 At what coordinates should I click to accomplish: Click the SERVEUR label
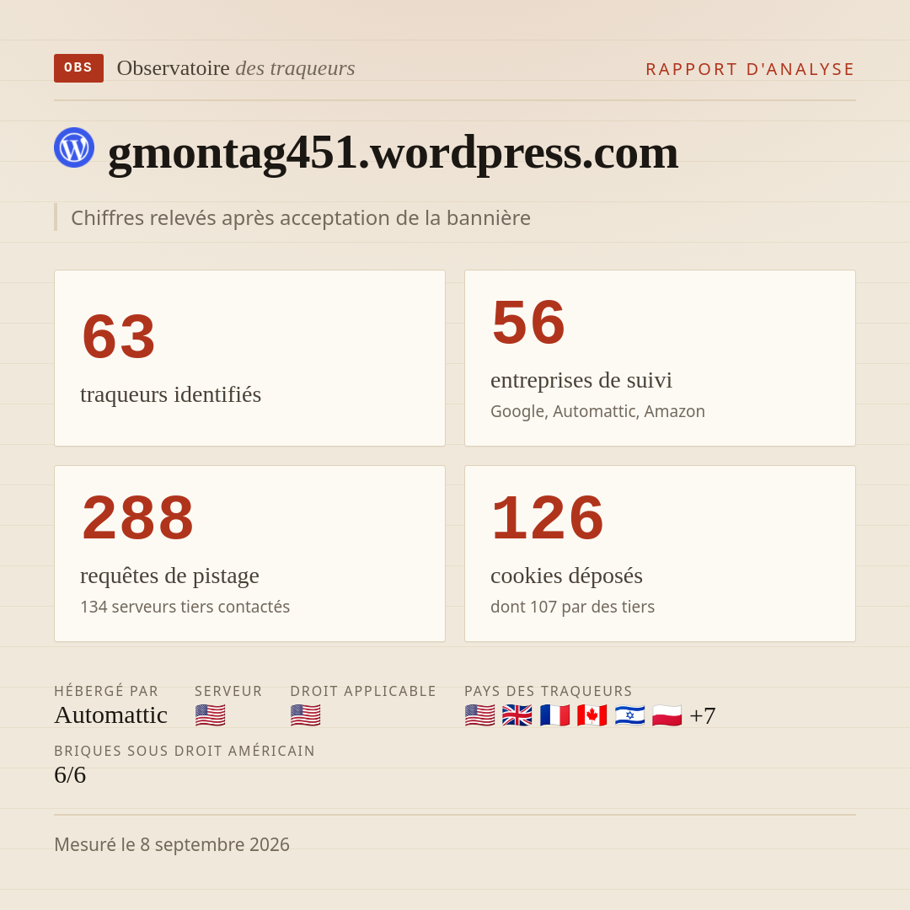tap(228, 691)
